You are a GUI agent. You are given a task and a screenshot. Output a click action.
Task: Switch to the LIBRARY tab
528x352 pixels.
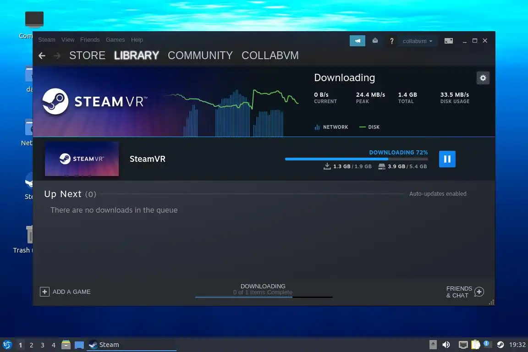[137, 55]
